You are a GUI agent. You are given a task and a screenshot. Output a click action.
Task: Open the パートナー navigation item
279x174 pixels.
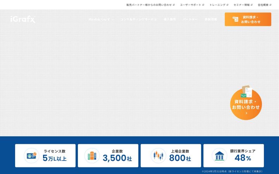(x=190, y=19)
